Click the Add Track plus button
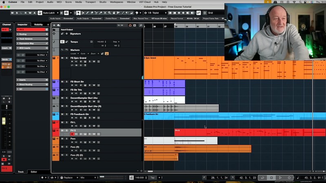Image resolution: width=326 pixels, height=183 pixels. pos(54,25)
